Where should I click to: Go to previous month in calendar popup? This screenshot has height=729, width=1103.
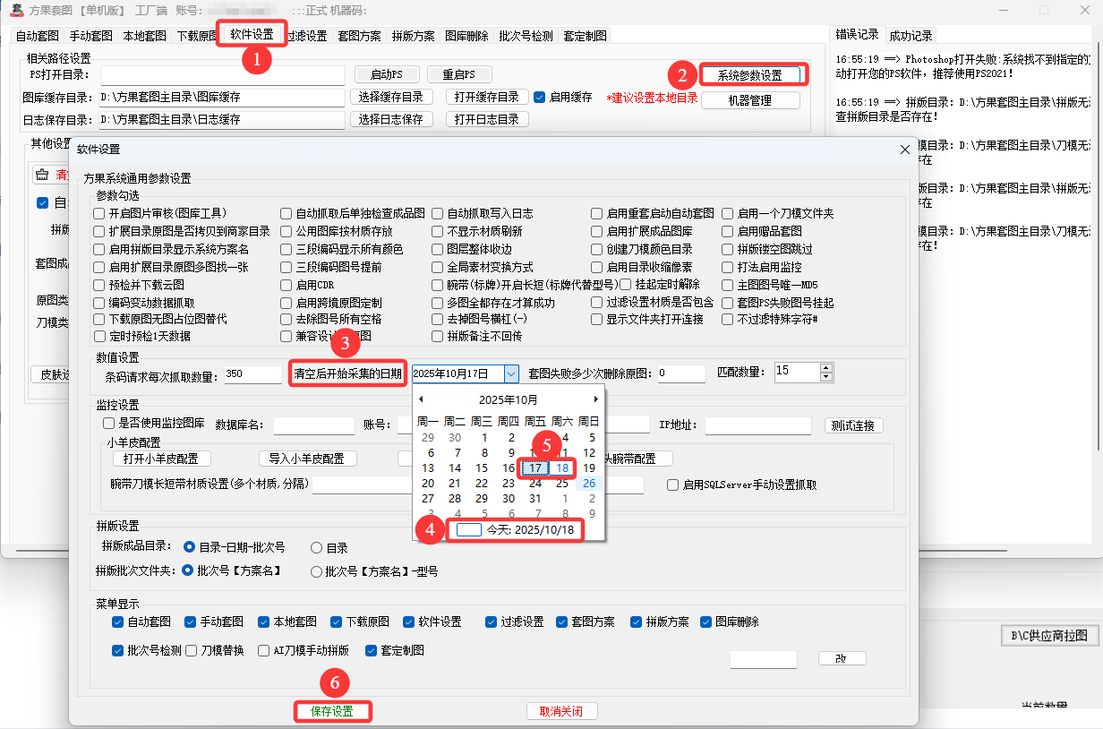pos(422,399)
